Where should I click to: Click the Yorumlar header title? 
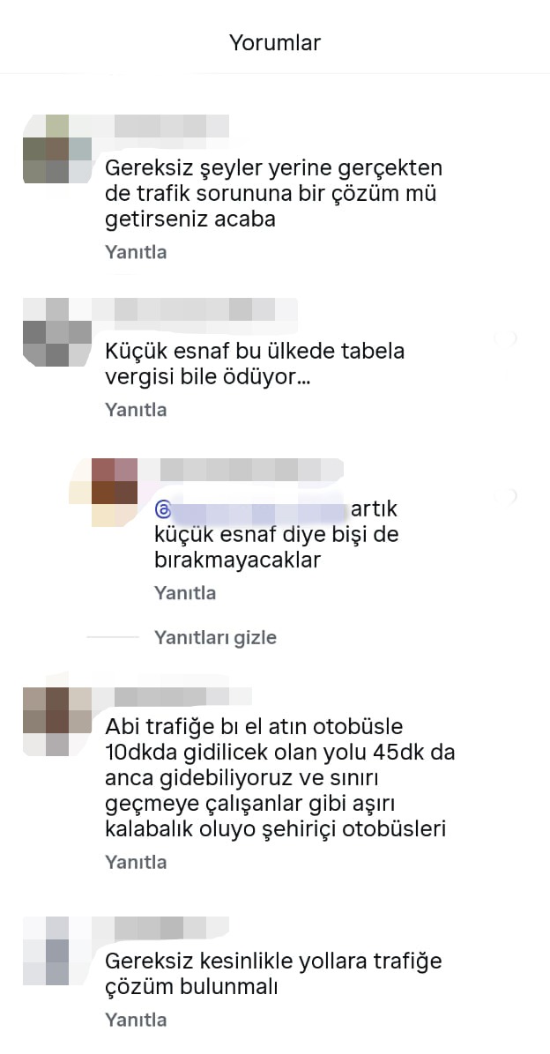pos(275,42)
